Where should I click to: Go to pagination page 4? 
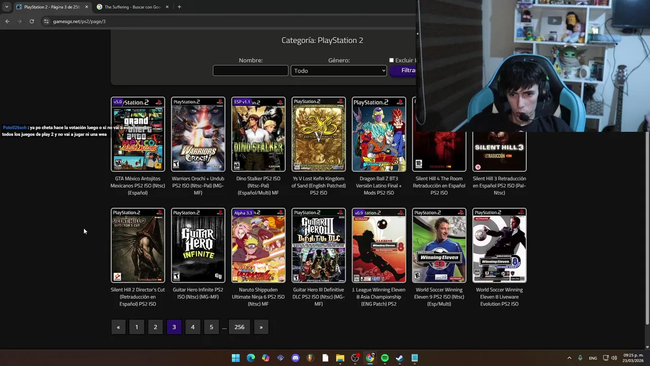click(x=192, y=327)
